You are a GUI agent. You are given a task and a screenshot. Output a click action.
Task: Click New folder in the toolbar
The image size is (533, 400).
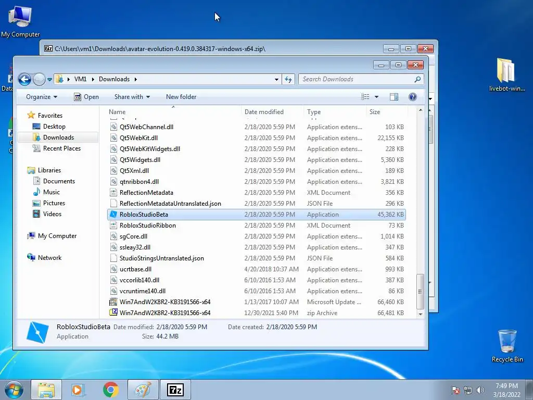[x=181, y=97]
